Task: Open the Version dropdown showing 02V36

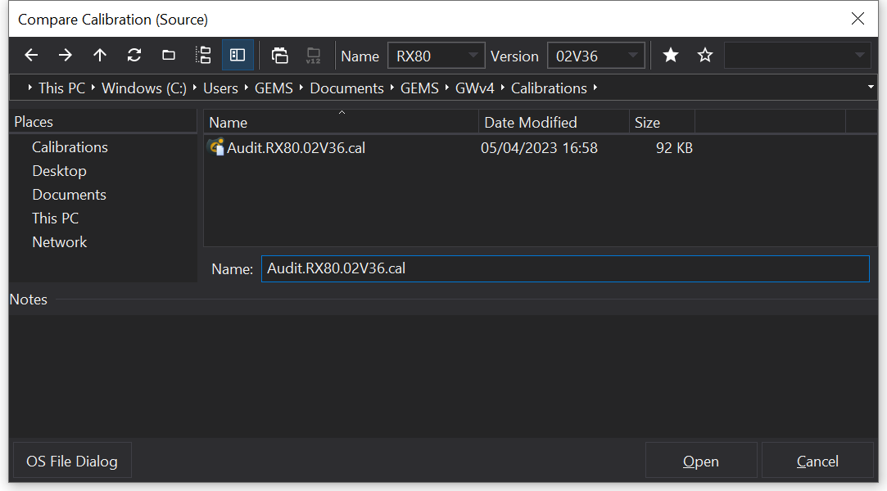Action: click(x=595, y=56)
